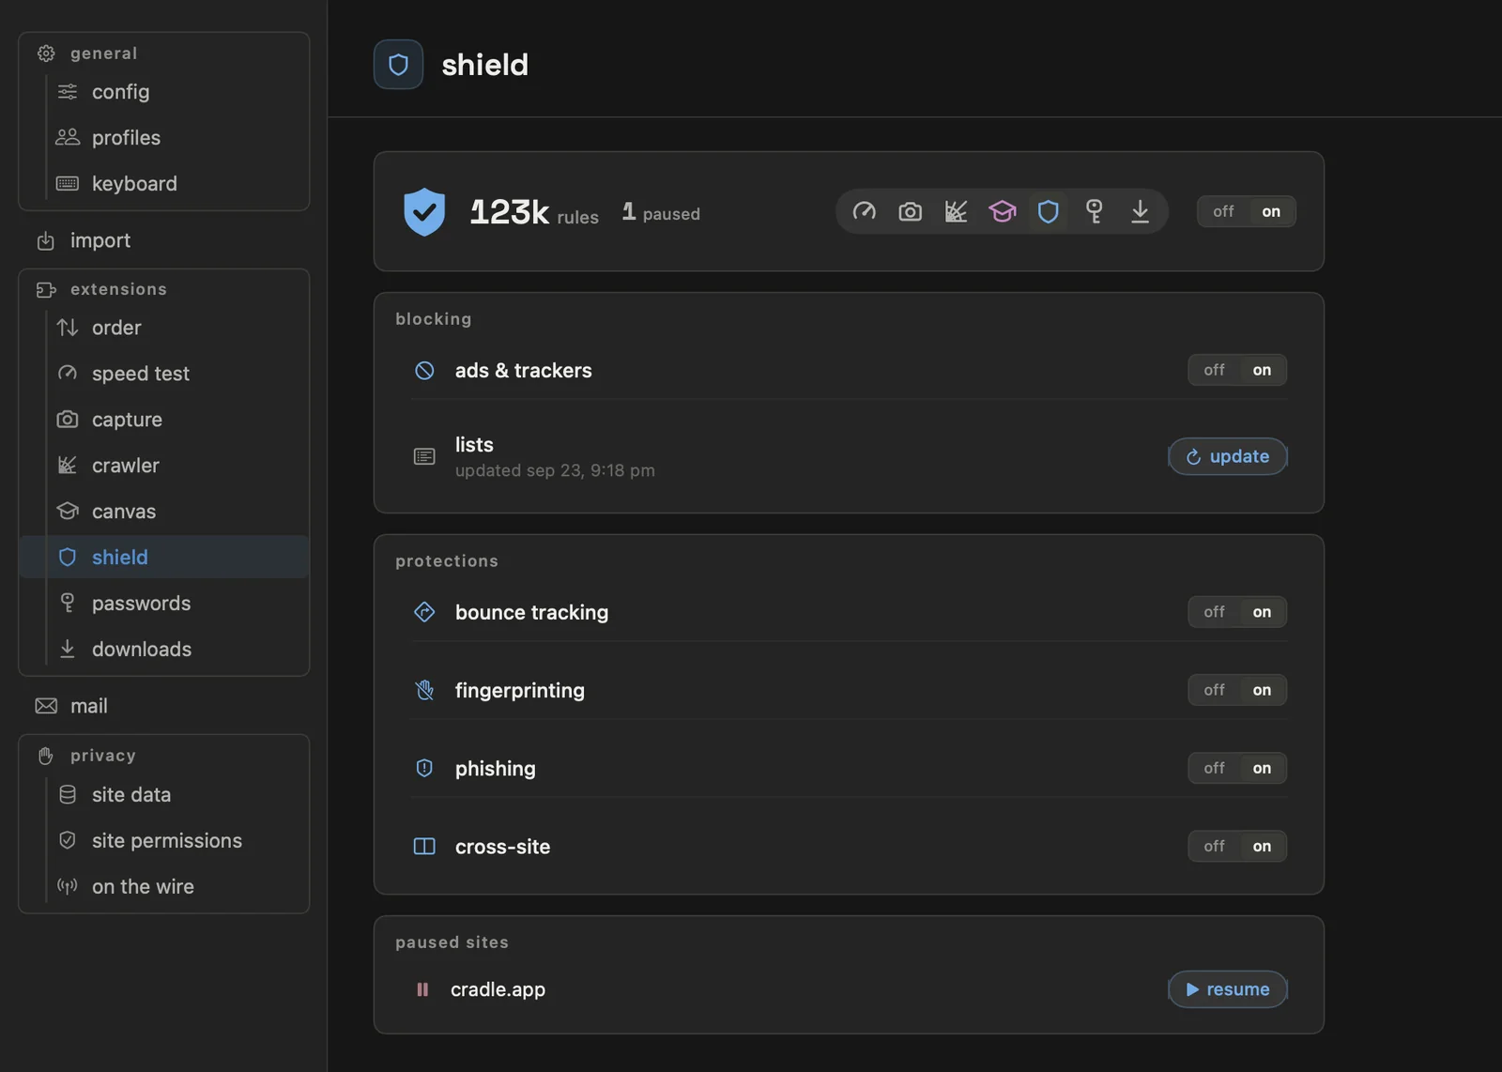Set cross-site toggle to off
Image resolution: width=1502 pixels, height=1072 pixels.
1214,846
